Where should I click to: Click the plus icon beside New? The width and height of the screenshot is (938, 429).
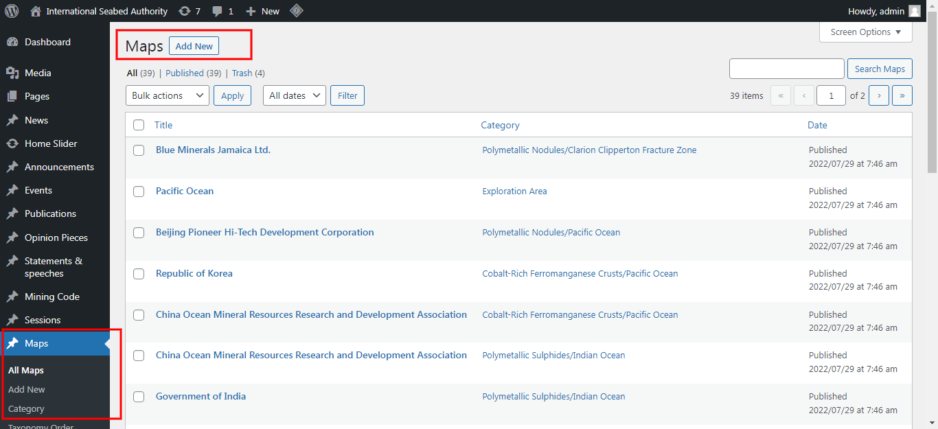click(x=251, y=12)
